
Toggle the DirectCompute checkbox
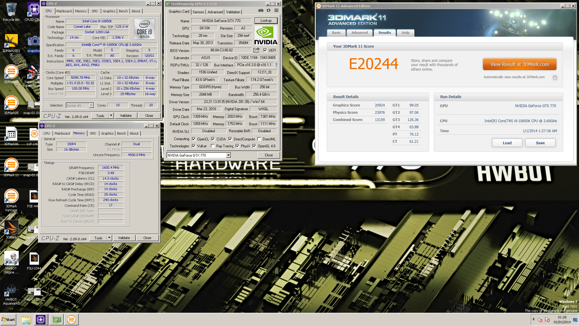pyautogui.click(x=230, y=139)
